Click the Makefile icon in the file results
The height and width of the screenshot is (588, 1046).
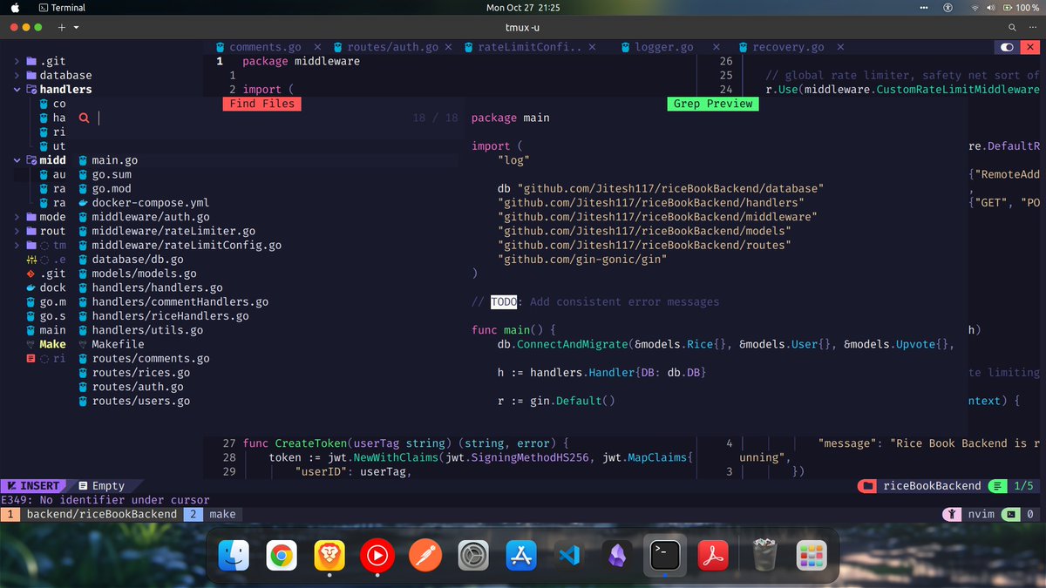pos(83,344)
